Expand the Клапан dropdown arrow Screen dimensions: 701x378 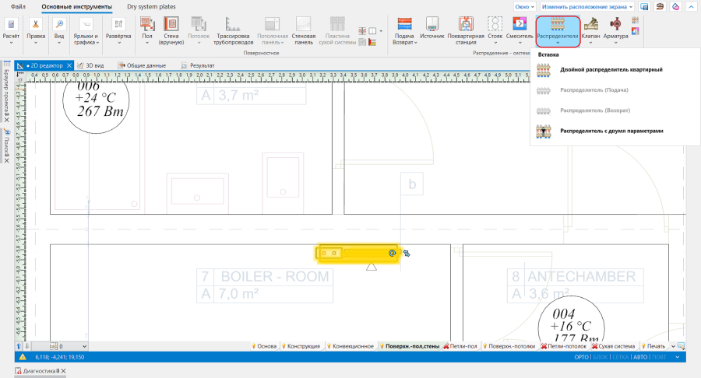pyautogui.click(x=590, y=43)
